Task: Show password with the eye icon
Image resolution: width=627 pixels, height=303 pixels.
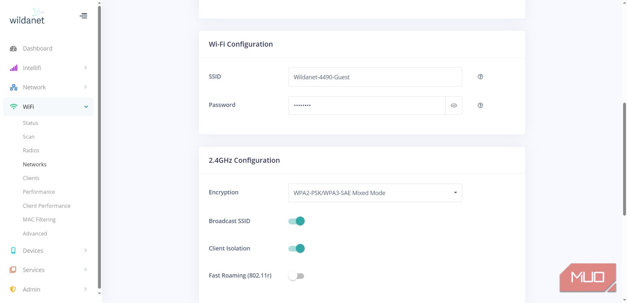Action: point(454,105)
